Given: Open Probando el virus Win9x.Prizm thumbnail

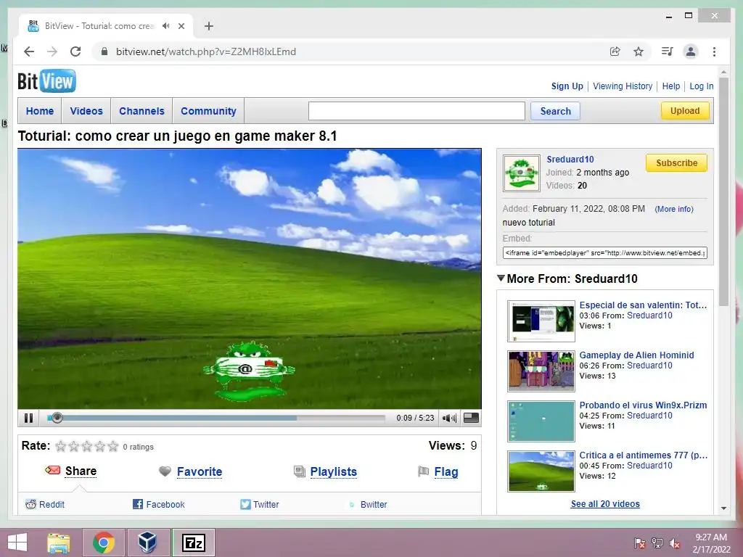Looking at the screenshot, I should click(541, 421).
